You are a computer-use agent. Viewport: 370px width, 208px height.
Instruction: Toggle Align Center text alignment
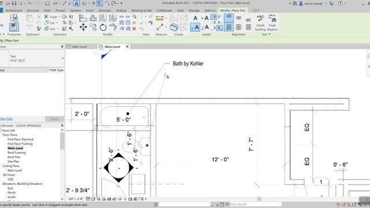tap(239, 27)
